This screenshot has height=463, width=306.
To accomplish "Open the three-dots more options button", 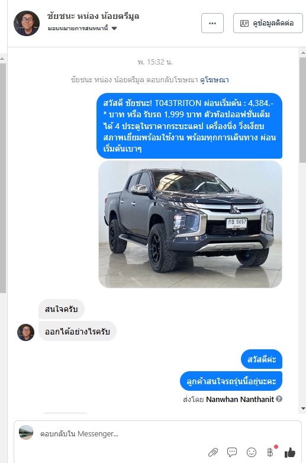I will click(x=212, y=23).
